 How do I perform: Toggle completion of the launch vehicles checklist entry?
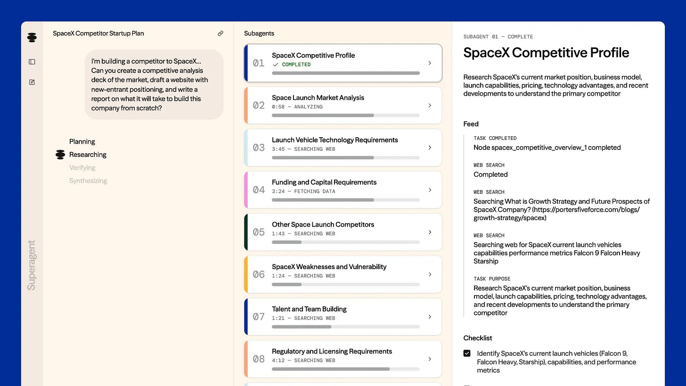click(x=466, y=353)
